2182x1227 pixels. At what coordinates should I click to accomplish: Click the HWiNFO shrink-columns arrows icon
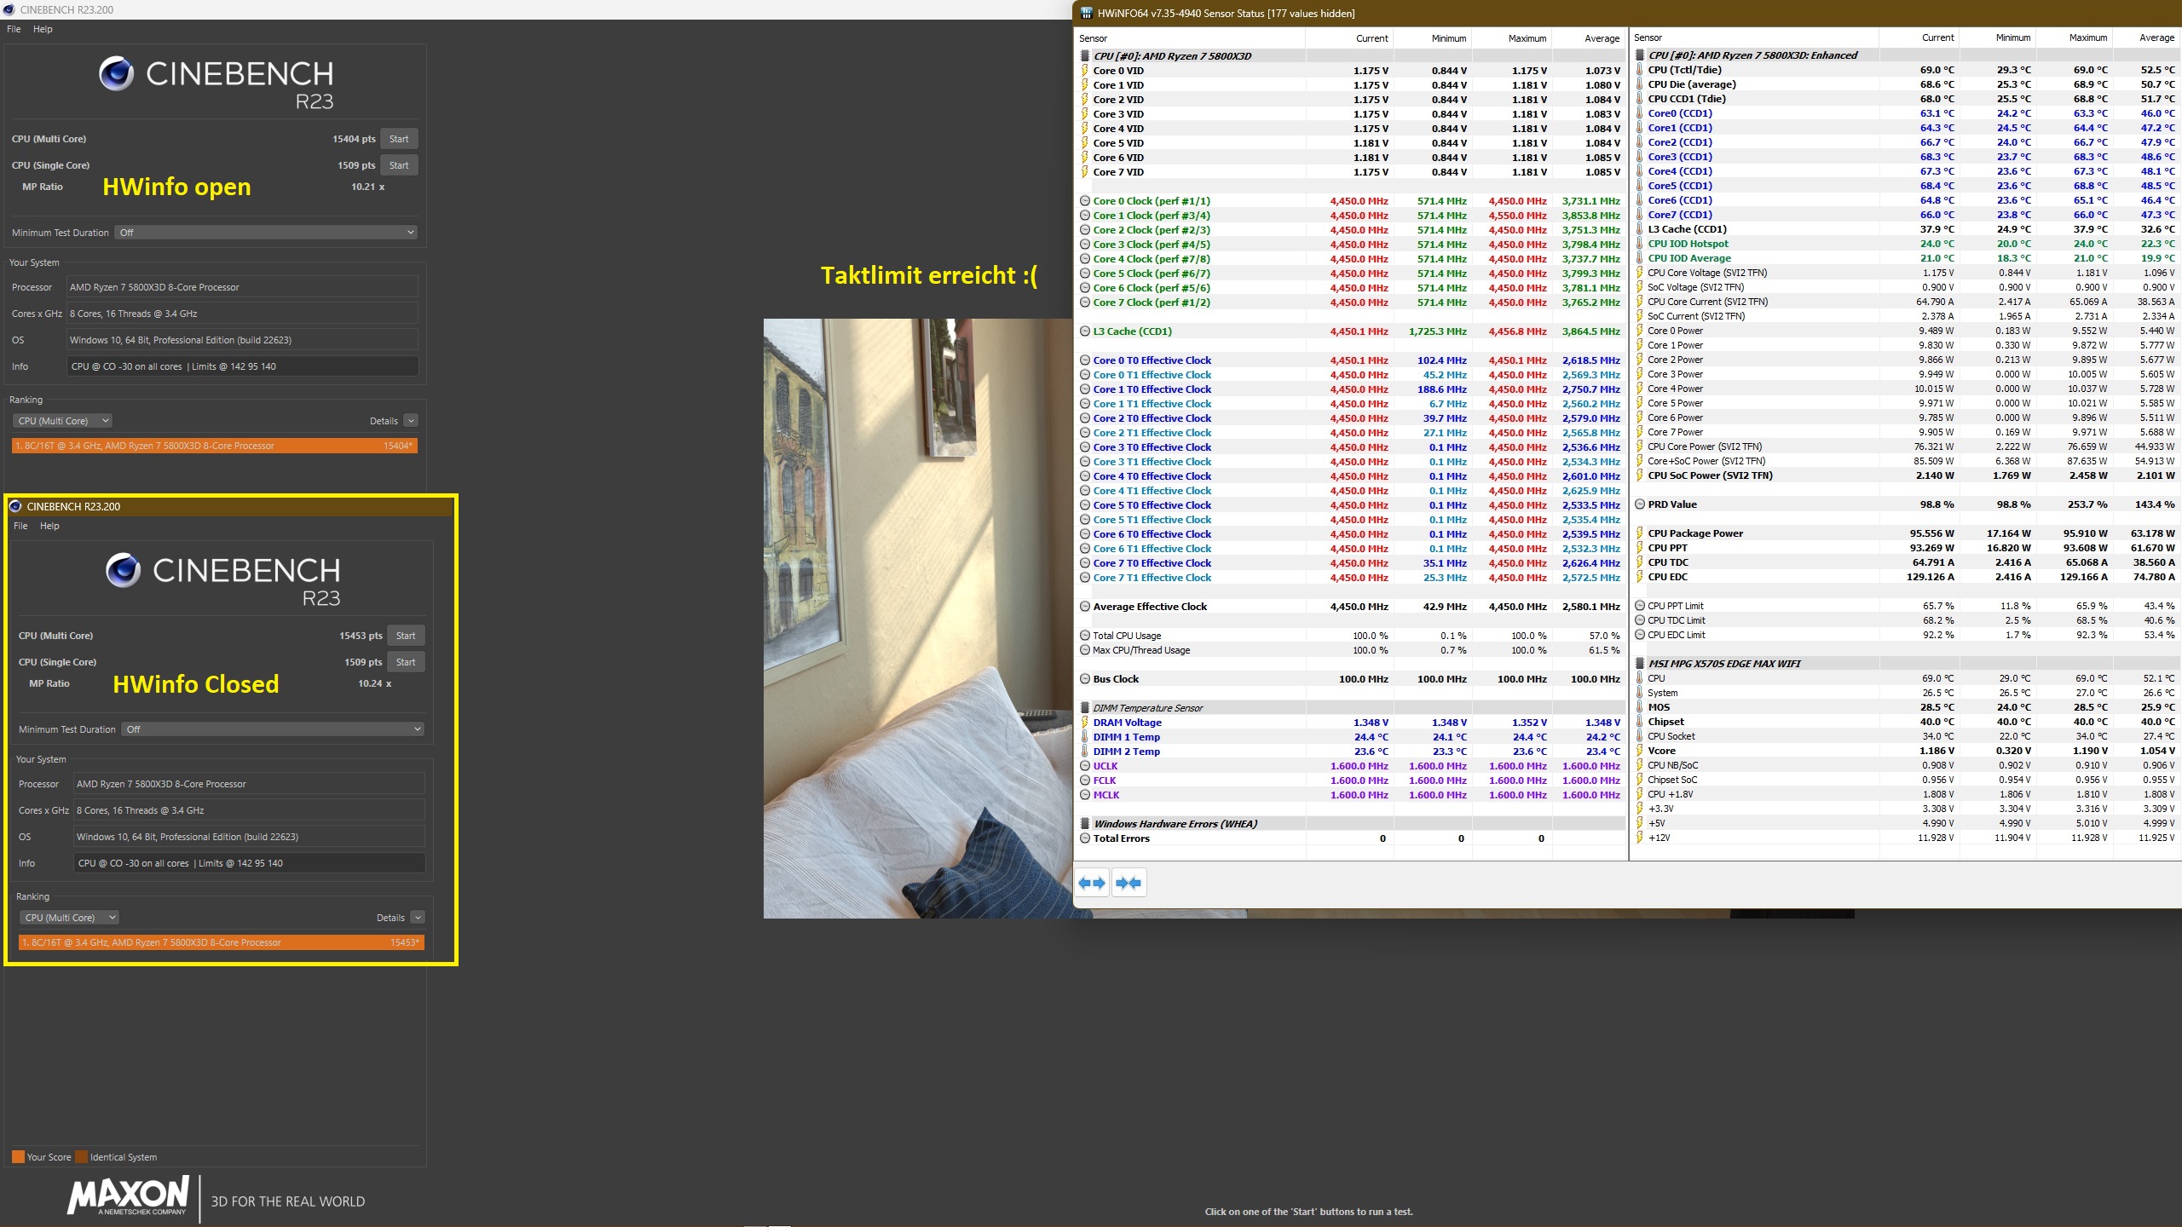tap(1129, 883)
